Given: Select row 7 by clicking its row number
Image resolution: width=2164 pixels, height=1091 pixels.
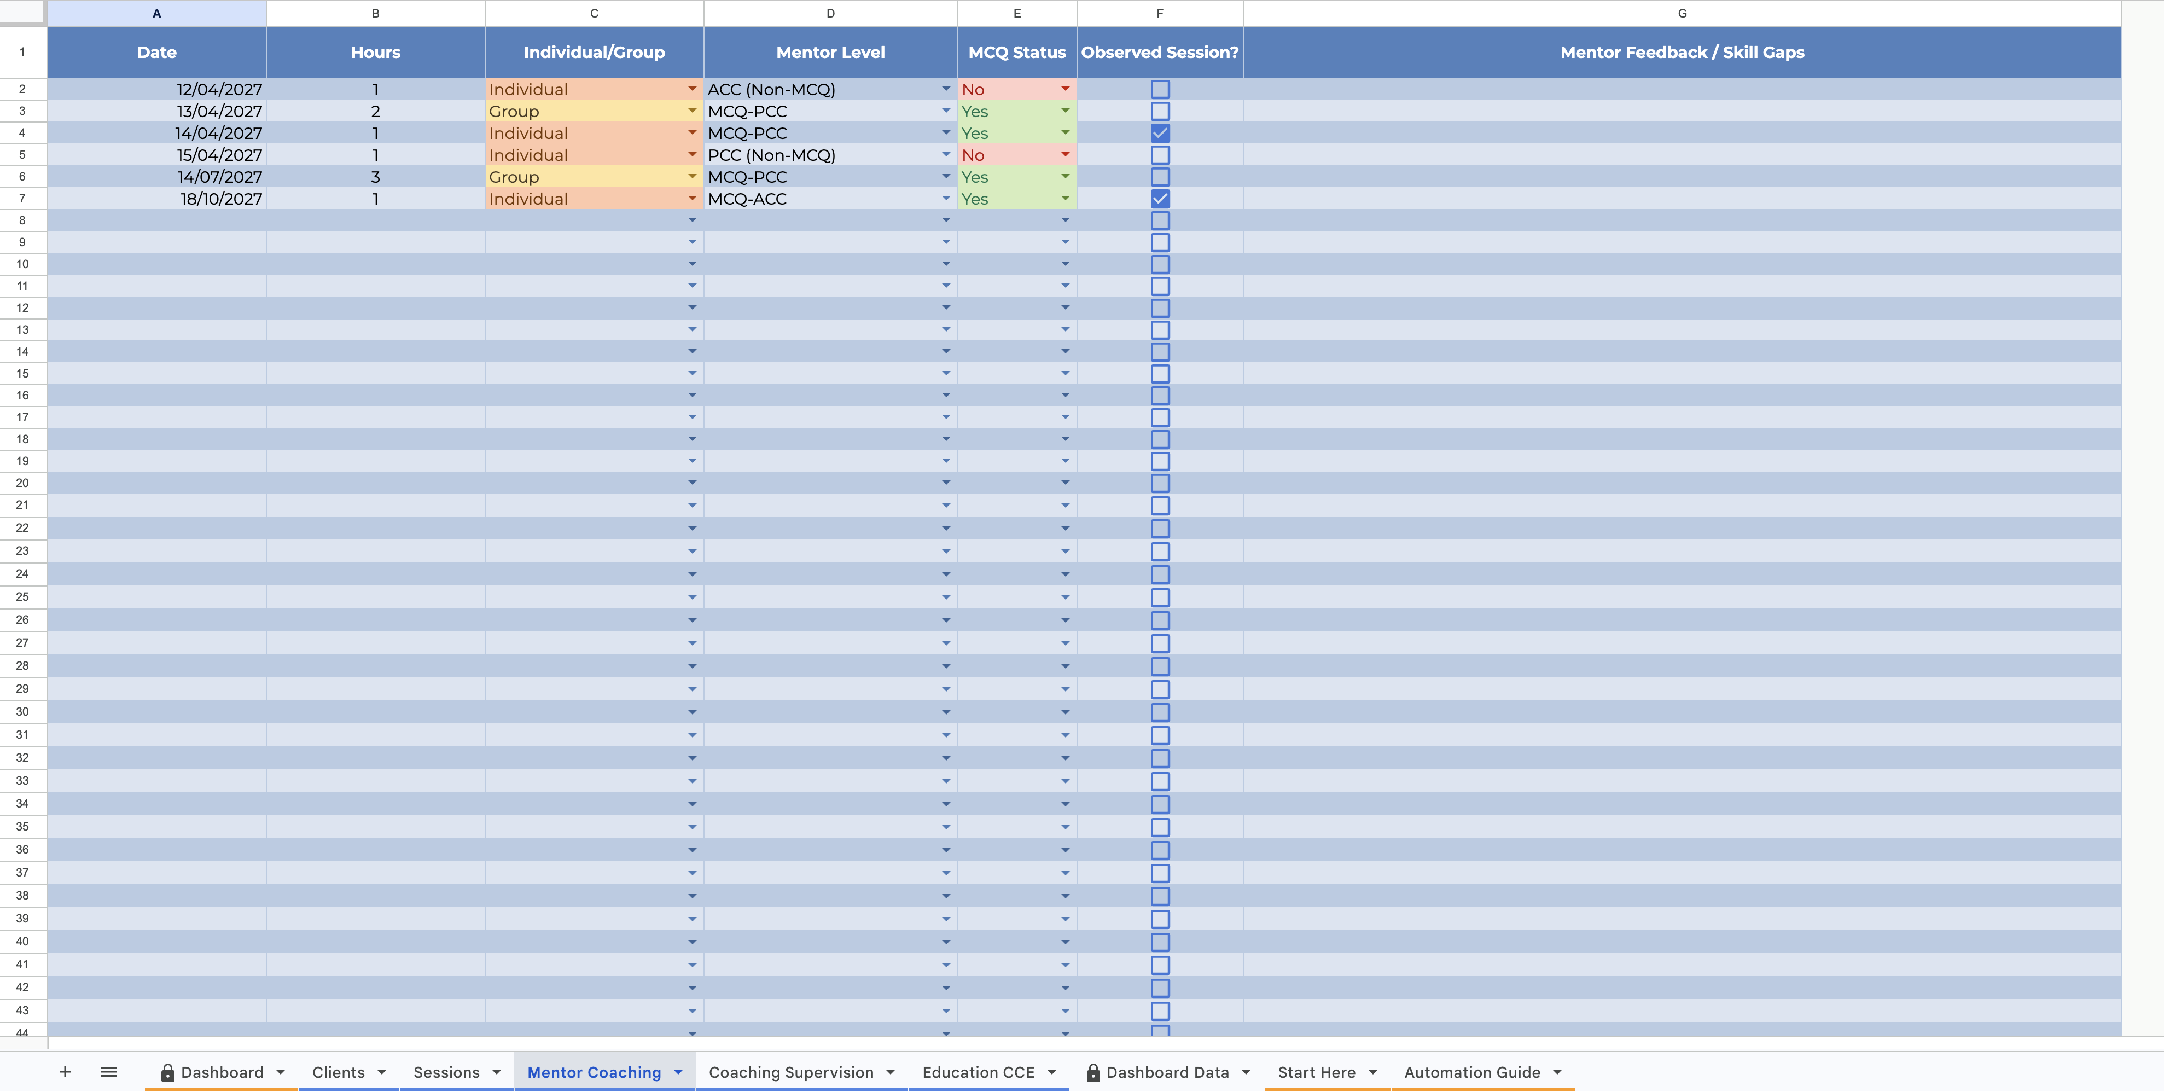Looking at the screenshot, I should point(22,199).
